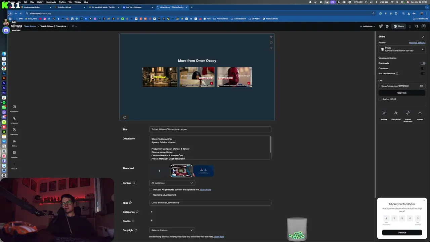The height and width of the screenshot is (242, 430).
Task: Click the info icon next to Copyright
Action: point(136,230)
